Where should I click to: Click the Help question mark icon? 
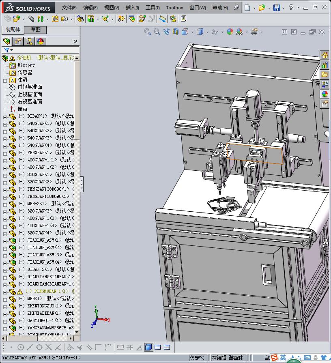tap(291, 7)
